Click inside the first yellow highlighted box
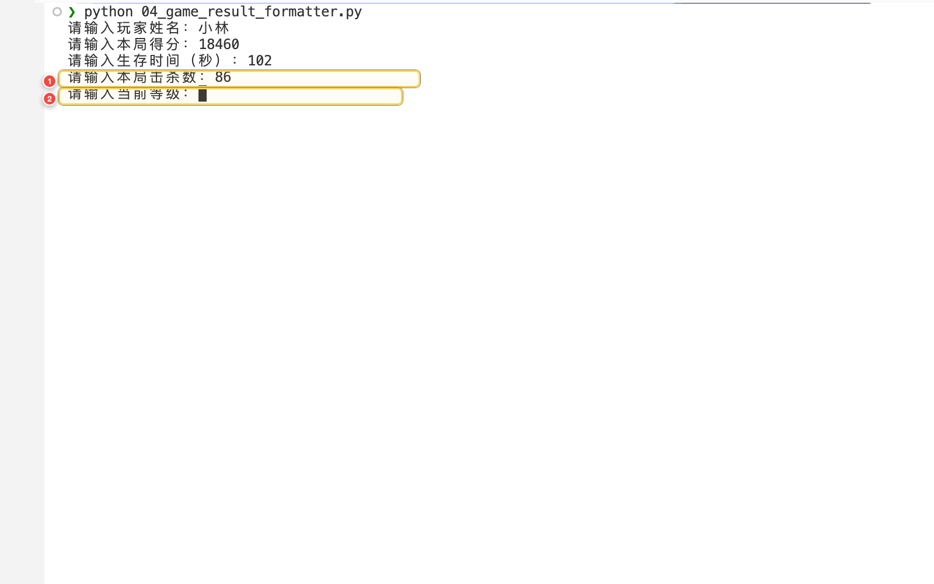934x584 pixels. click(x=239, y=79)
